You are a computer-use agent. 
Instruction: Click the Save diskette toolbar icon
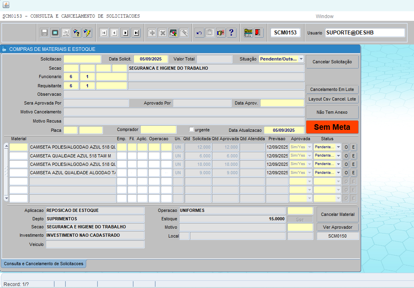[44, 33]
